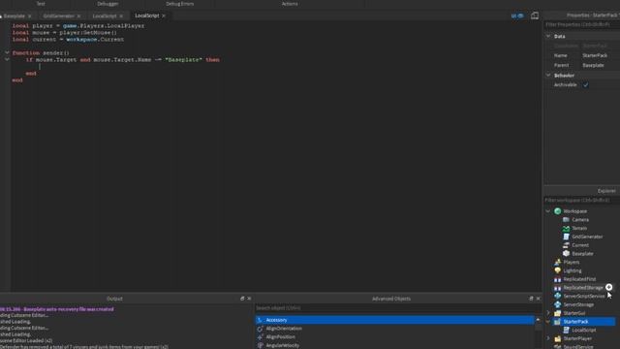Close the Baseplate tab
Viewport: 620px width, 349px height.
[x=30, y=16]
